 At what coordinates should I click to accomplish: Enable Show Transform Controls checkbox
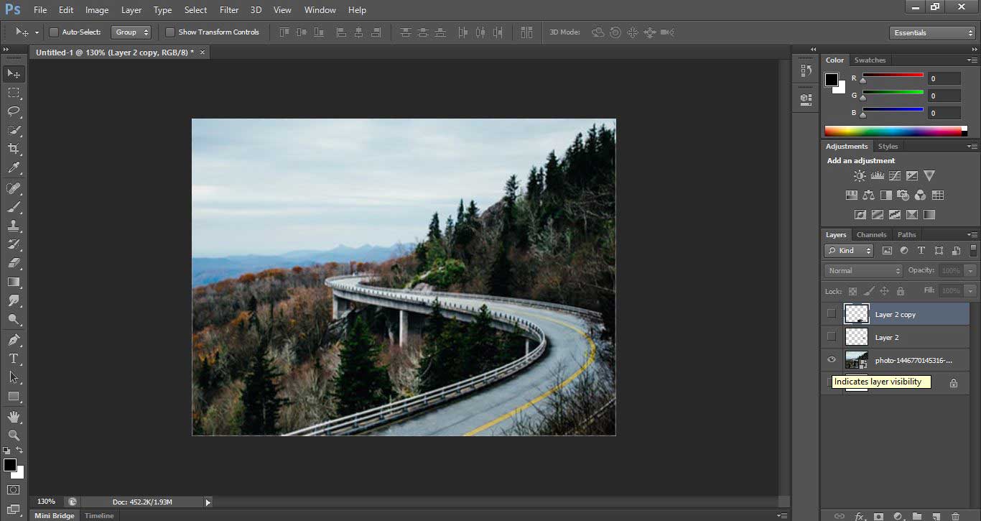pyautogui.click(x=170, y=32)
